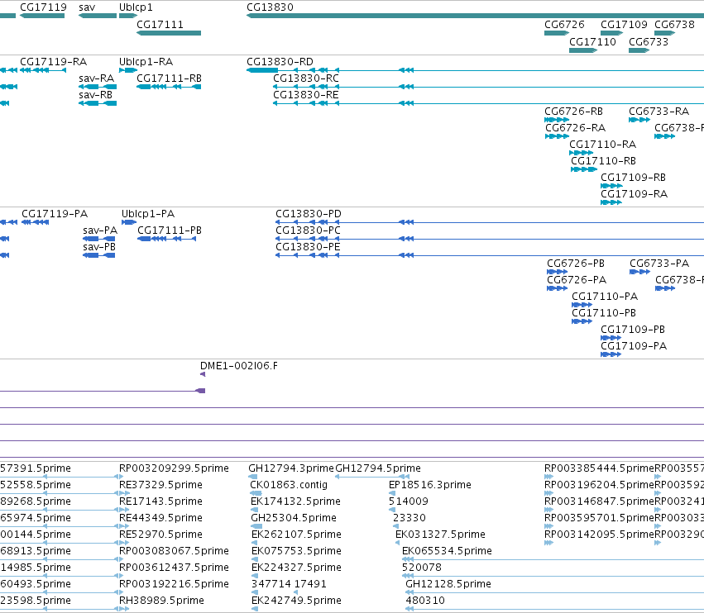Click the DME1-002I06.F feature label
The width and height of the screenshot is (704, 613).
pos(238,366)
